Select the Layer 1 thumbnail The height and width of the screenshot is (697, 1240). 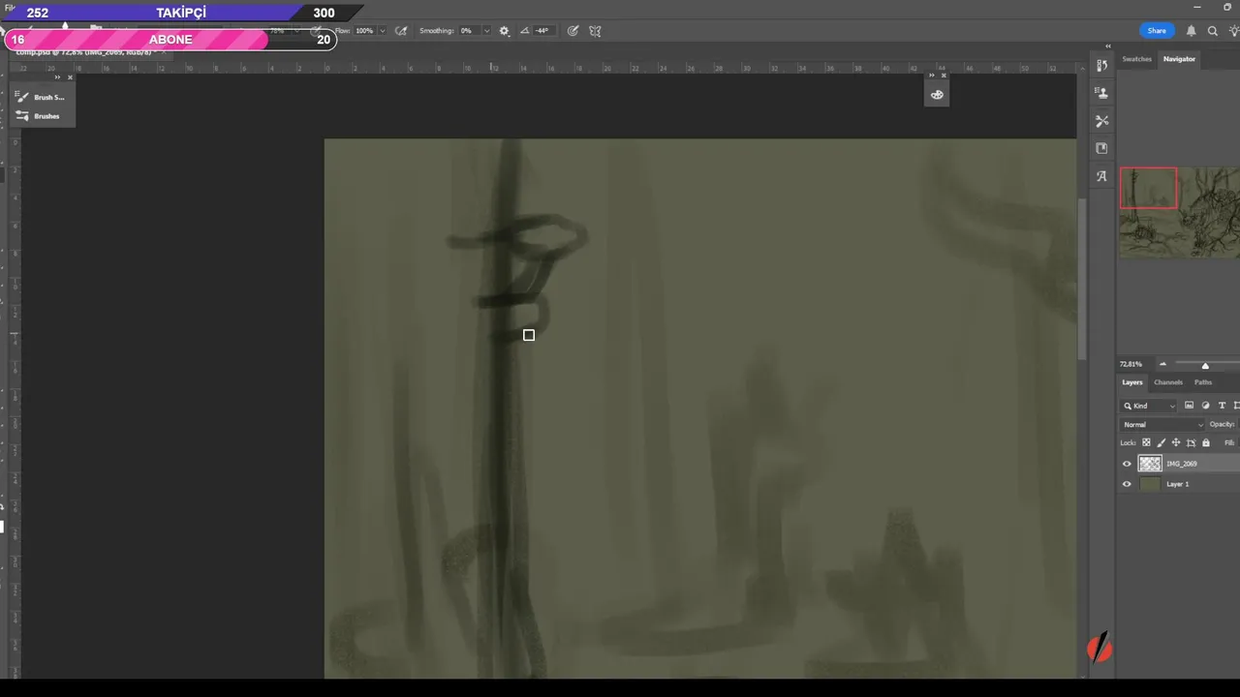coord(1150,484)
